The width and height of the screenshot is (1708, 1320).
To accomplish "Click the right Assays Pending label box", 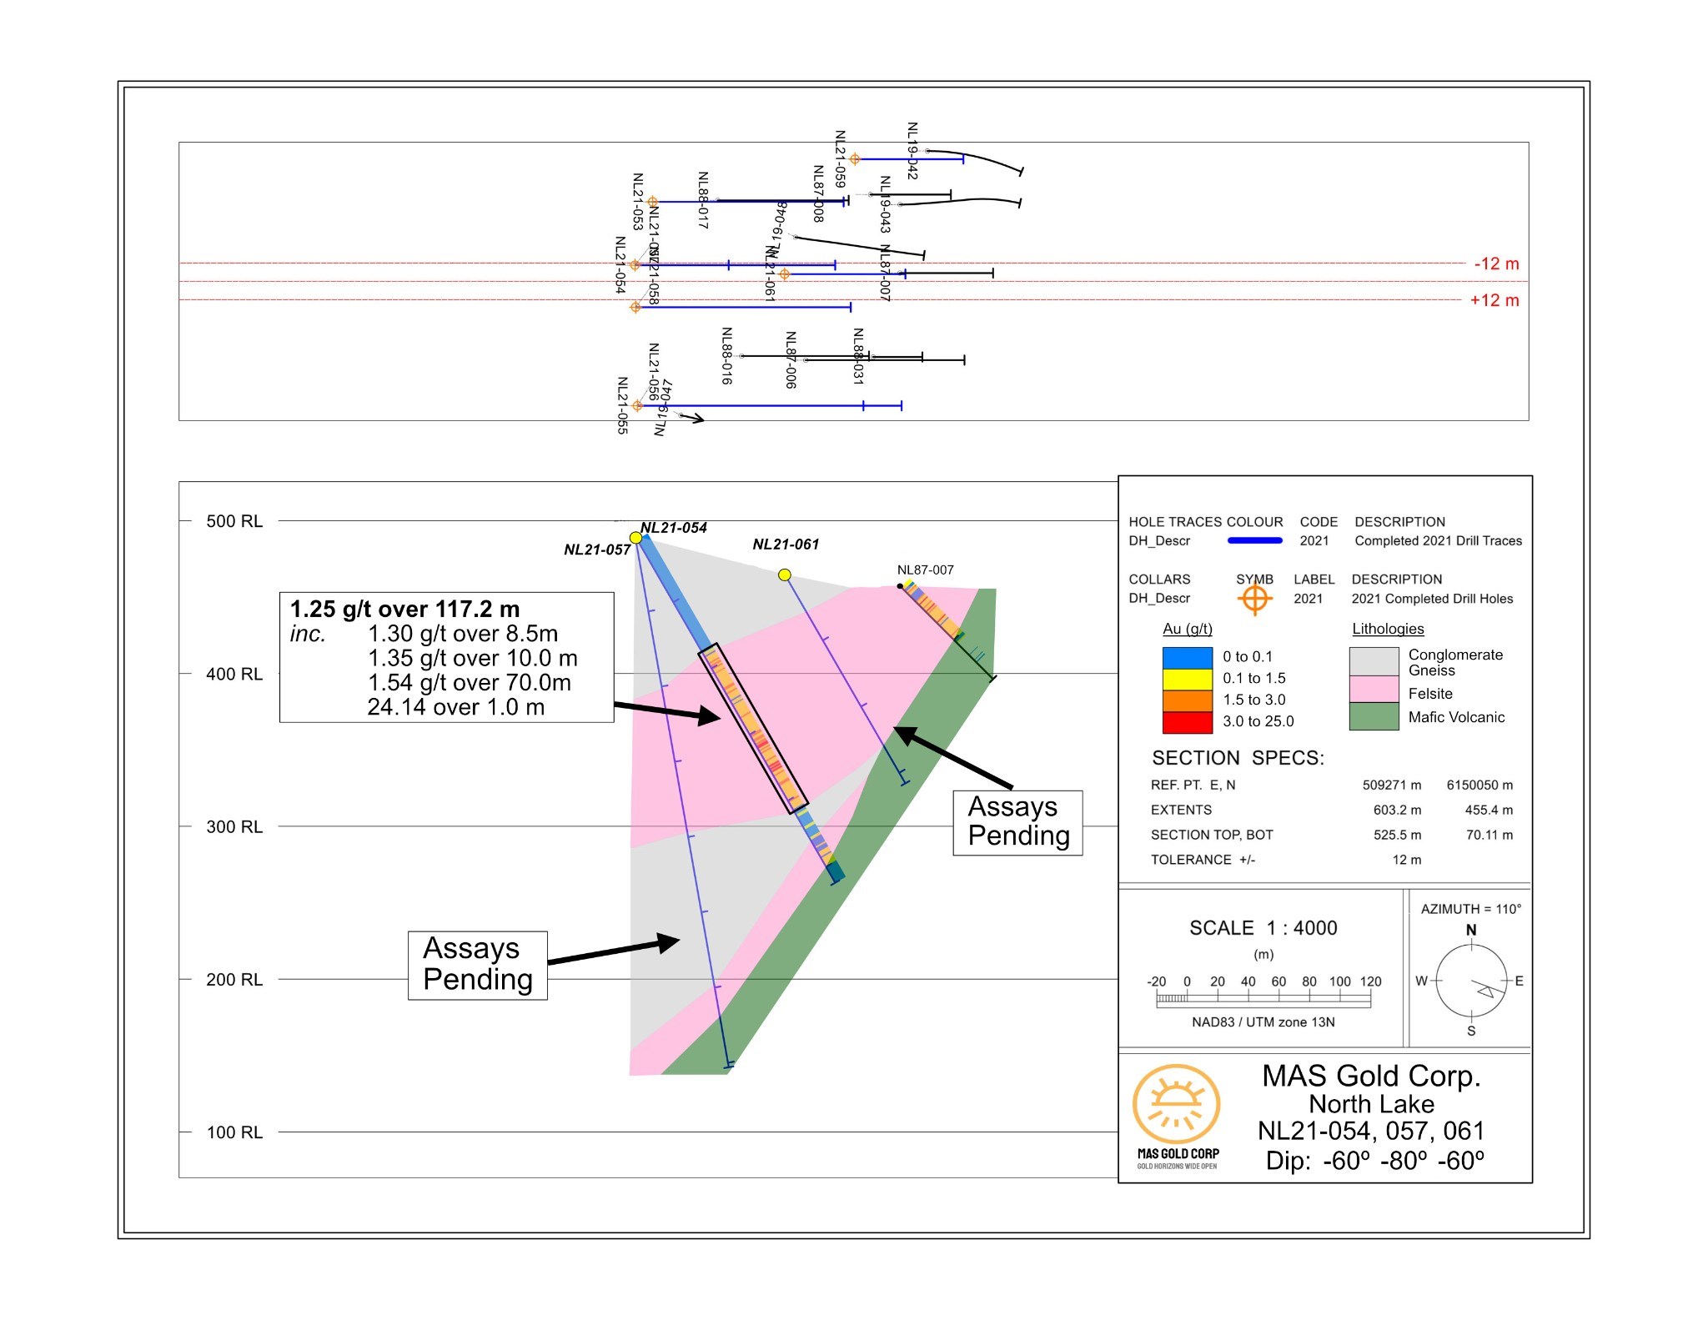I will (1017, 822).
